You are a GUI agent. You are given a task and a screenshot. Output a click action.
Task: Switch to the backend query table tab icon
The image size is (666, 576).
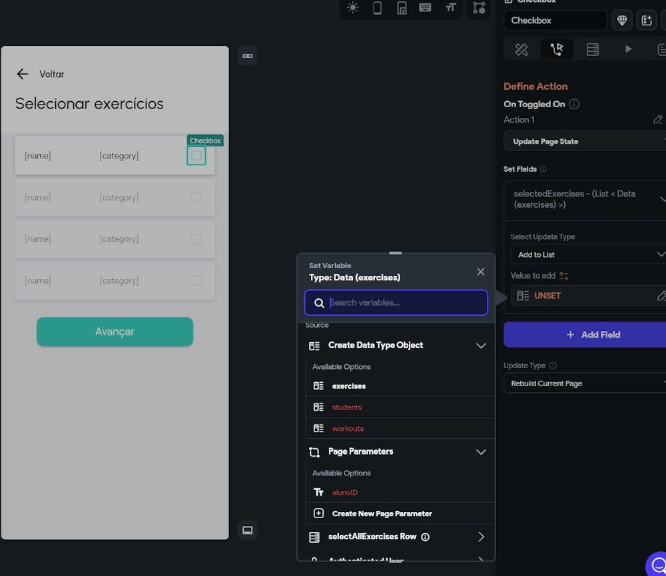pyautogui.click(x=593, y=49)
